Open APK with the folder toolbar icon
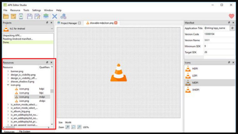The width and height of the screenshot is (238, 134). point(6,16)
